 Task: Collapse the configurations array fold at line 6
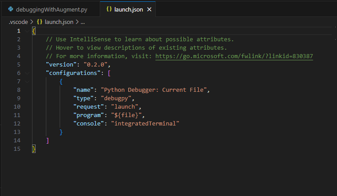tap(27, 73)
